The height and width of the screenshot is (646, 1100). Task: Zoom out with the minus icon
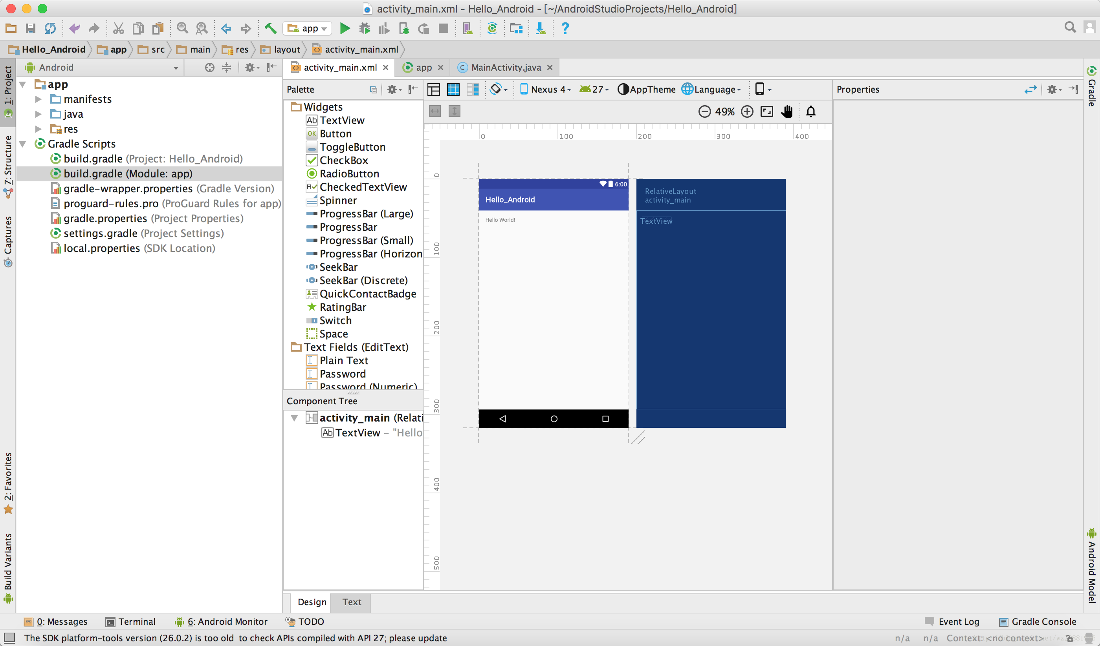coord(704,112)
